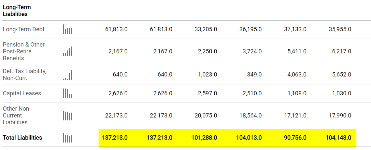This screenshot has height=150, width=371.
Task: Select the 33,205.0 Long-Term Debt value
Action: [x=206, y=29]
